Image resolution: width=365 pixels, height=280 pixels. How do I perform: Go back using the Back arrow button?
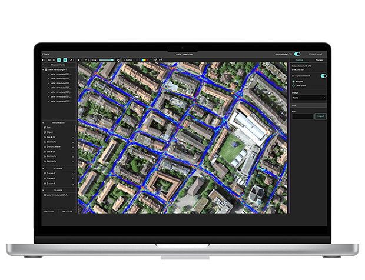point(46,54)
